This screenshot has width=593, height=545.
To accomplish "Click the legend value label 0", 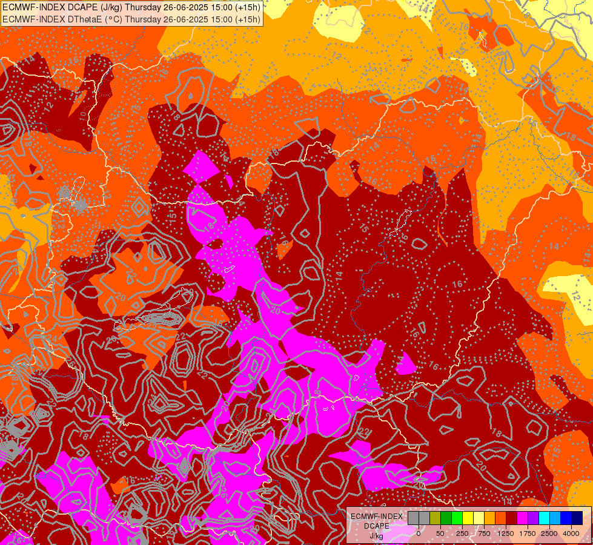I will pos(419,533).
